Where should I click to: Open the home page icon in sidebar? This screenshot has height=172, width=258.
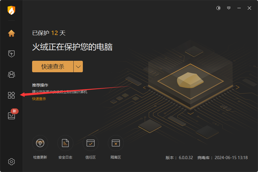pyautogui.click(x=11, y=33)
